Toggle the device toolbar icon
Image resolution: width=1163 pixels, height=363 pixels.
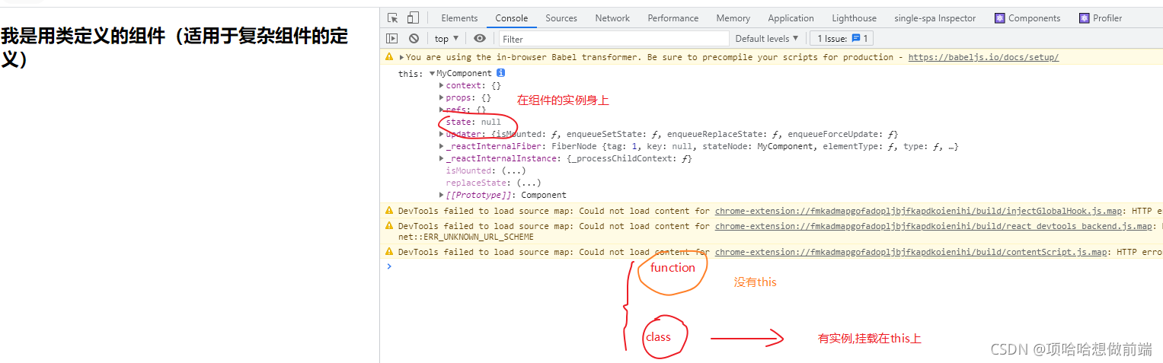[413, 18]
